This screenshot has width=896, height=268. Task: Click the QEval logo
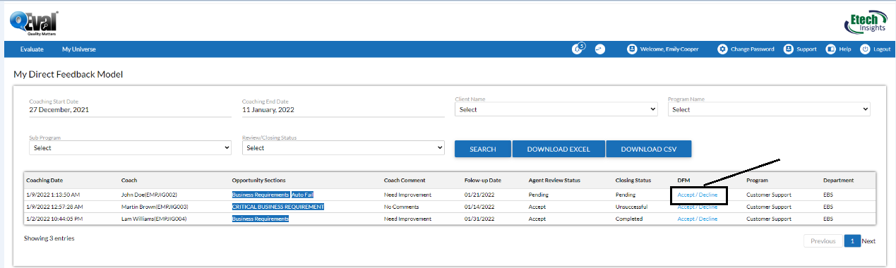(x=35, y=23)
